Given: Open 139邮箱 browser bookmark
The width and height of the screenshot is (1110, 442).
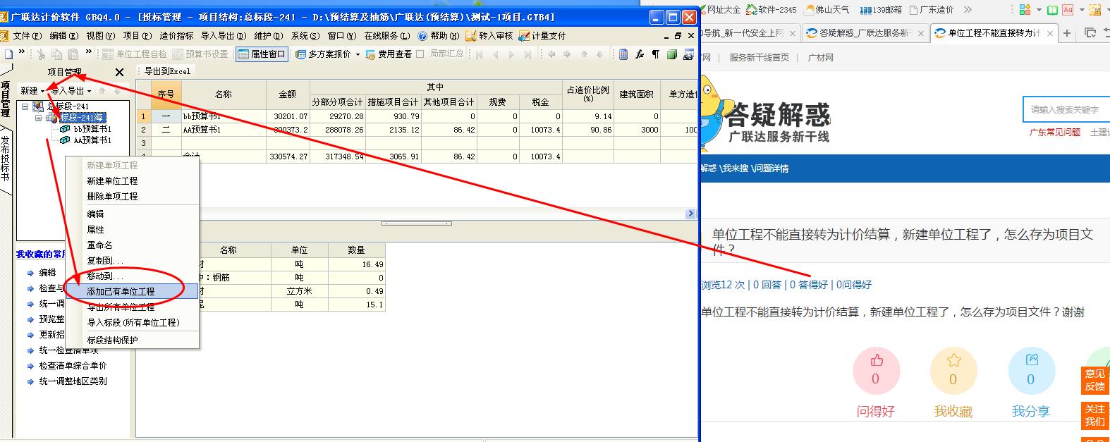Looking at the screenshot, I should click(882, 10).
